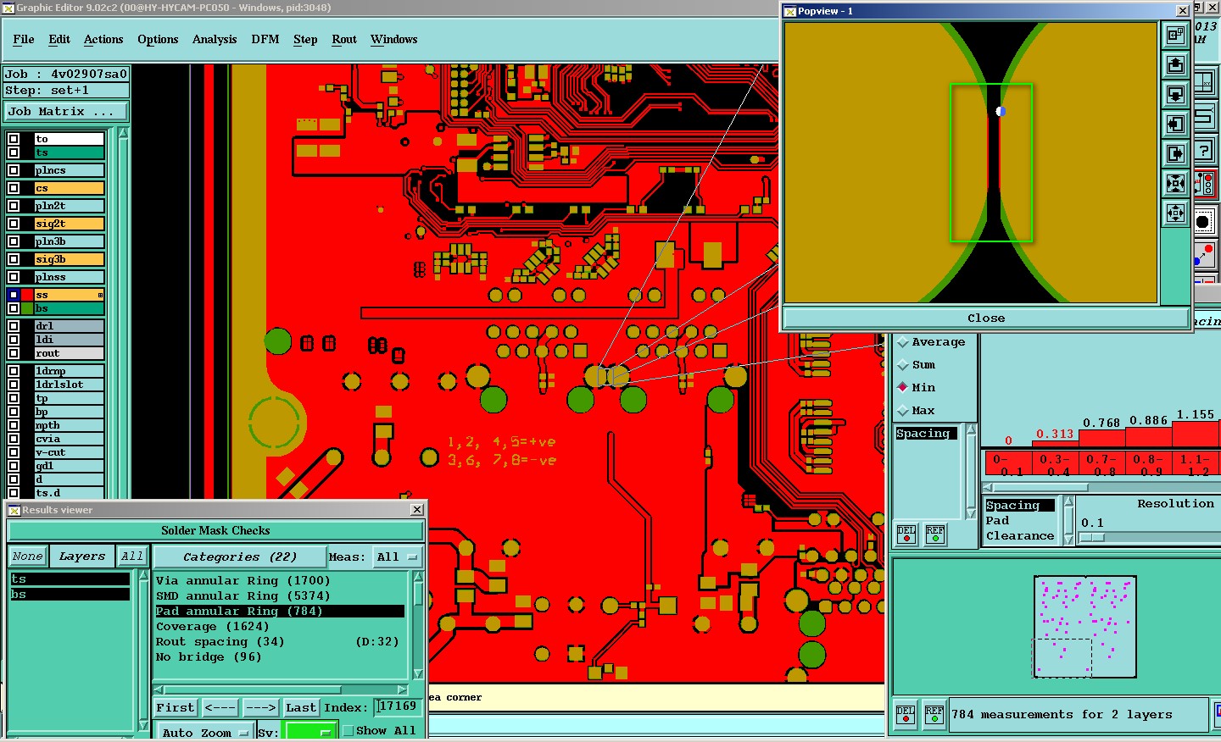The height and width of the screenshot is (742, 1221).
Task: Open the Auto Zoom dropdown
Action: click(204, 732)
